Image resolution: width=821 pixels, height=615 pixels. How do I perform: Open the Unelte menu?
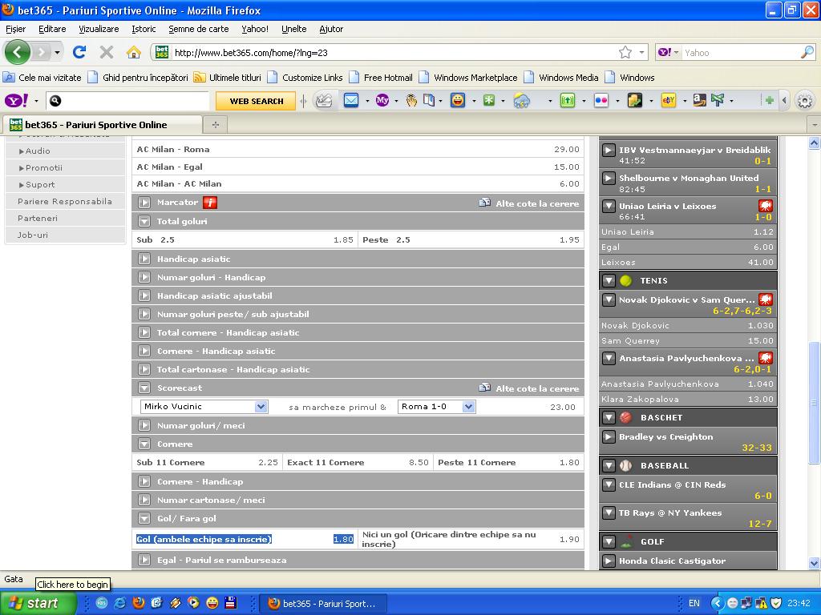point(293,29)
